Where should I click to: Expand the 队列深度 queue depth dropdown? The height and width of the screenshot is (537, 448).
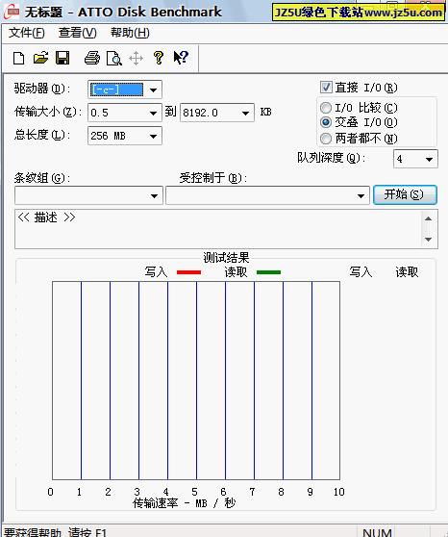pyautogui.click(x=429, y=159)
